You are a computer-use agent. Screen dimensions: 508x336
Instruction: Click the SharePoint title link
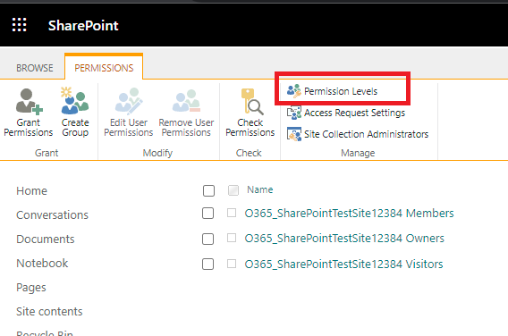click(x=83, y=26)
